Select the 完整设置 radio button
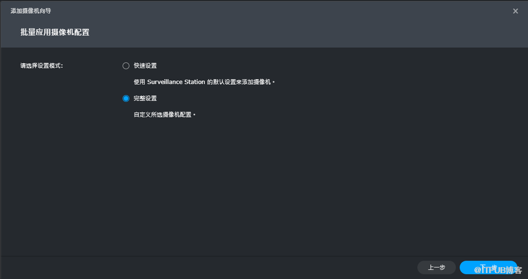This screenshot has width=528, height=279. tap(125, 99)
